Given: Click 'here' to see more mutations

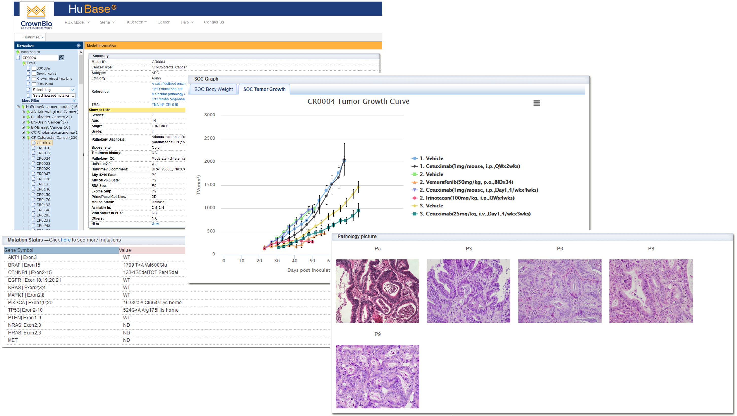Looking at the screenshot, I should pyautogui.click(x=65, y=240).
